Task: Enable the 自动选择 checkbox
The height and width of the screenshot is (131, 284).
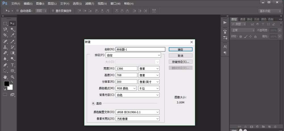Action: coord(17,11)
